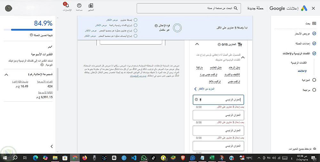Click circle beside إدراج عناوين مميّزة item
The width and height of the screenshot is (320, 162).
pos(135,31)
